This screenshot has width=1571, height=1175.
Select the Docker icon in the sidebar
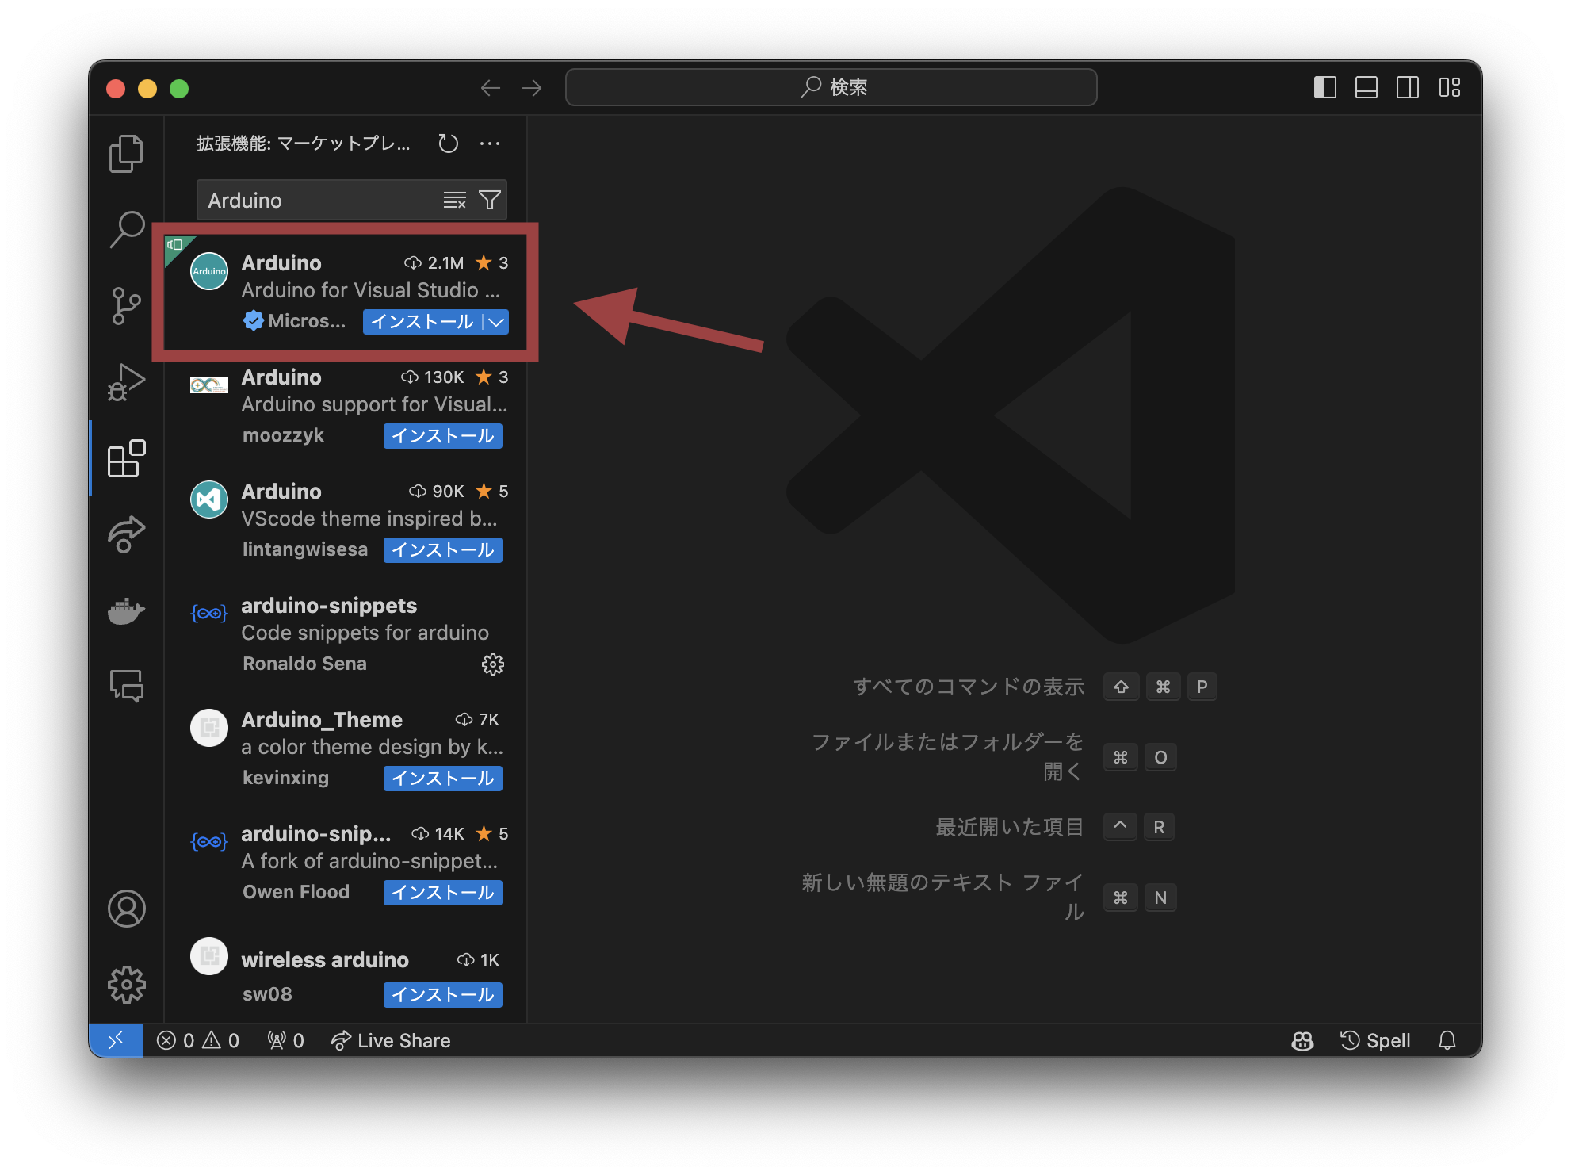pyautogui.click(x=127, y=611)
